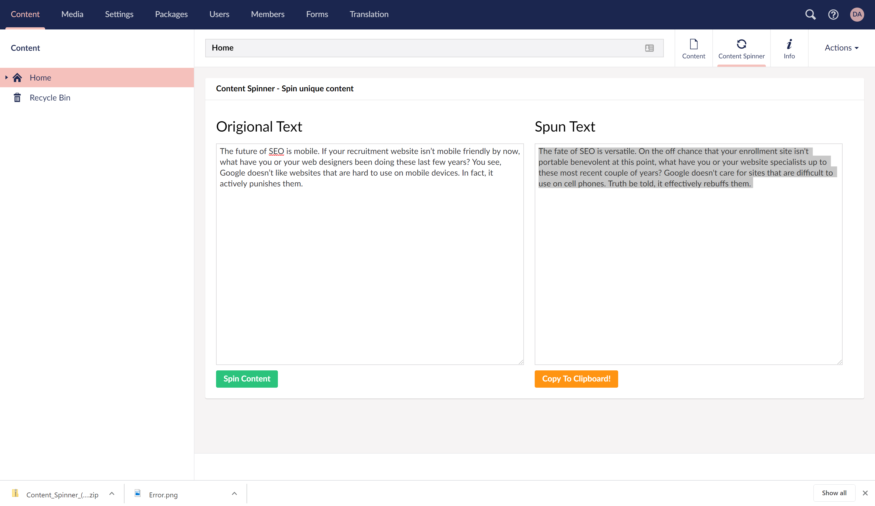Click the Recycle Bin trash icon
The width and height of the screenshot is (875, 506).
17,98
